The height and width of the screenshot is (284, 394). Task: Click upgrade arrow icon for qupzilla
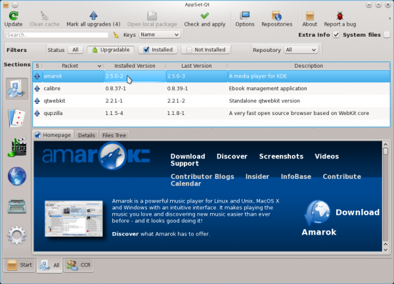coord(37,113)
